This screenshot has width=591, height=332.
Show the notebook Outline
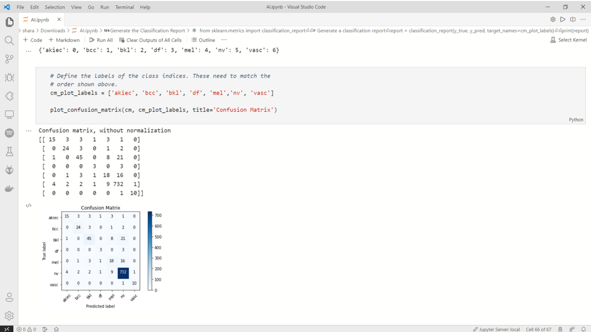[203, 40]
